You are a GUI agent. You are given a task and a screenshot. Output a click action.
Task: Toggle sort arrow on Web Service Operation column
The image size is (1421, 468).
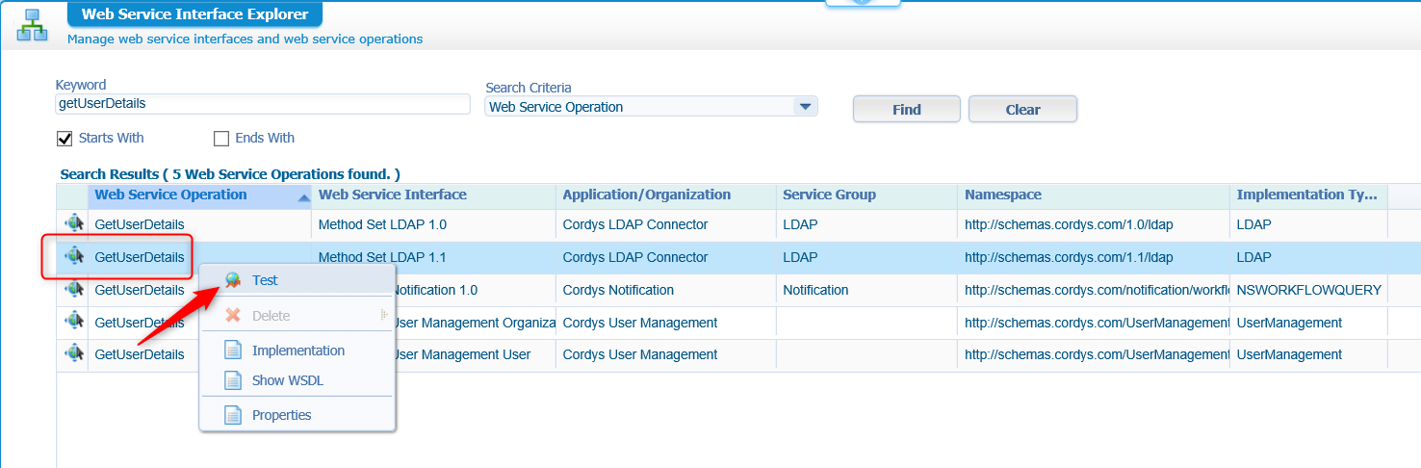tap(304, 196)
